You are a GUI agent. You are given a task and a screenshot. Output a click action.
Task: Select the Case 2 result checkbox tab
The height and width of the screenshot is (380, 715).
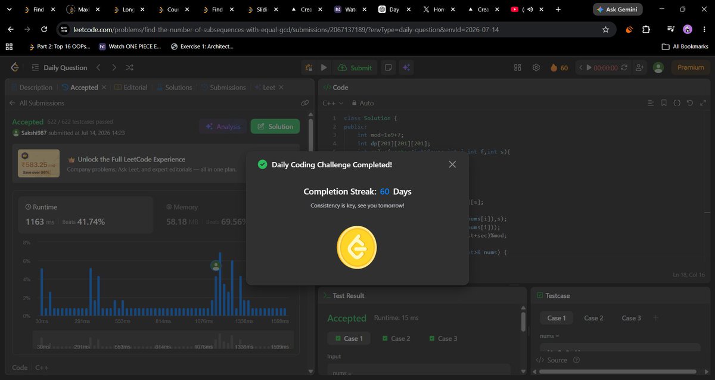point(395,338)
